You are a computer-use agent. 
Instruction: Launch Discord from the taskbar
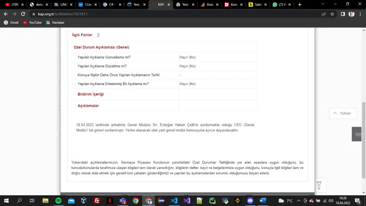[x=250, y=201]
